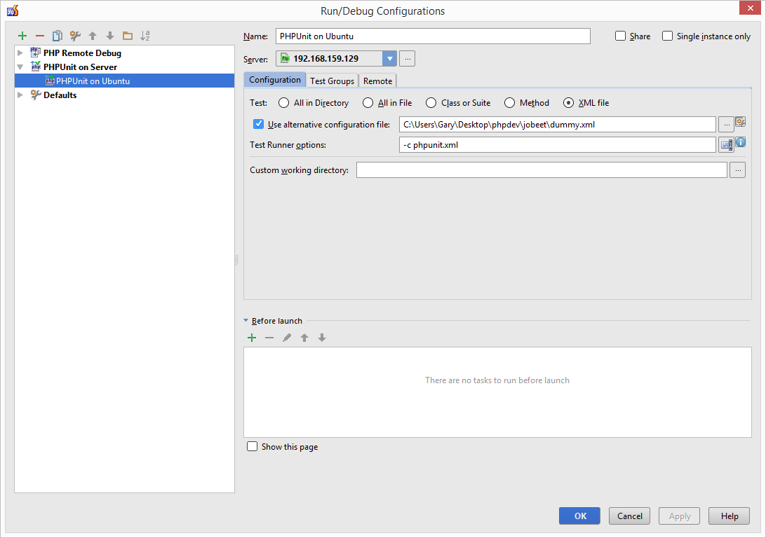Open the Test Groups tab

[x=332, y=81]
